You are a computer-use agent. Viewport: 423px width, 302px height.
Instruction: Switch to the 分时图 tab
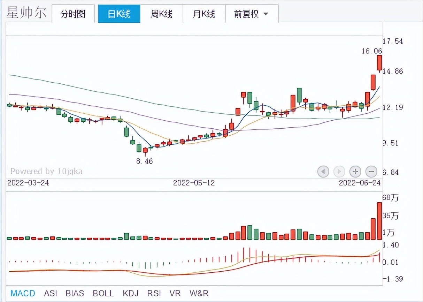73,14
